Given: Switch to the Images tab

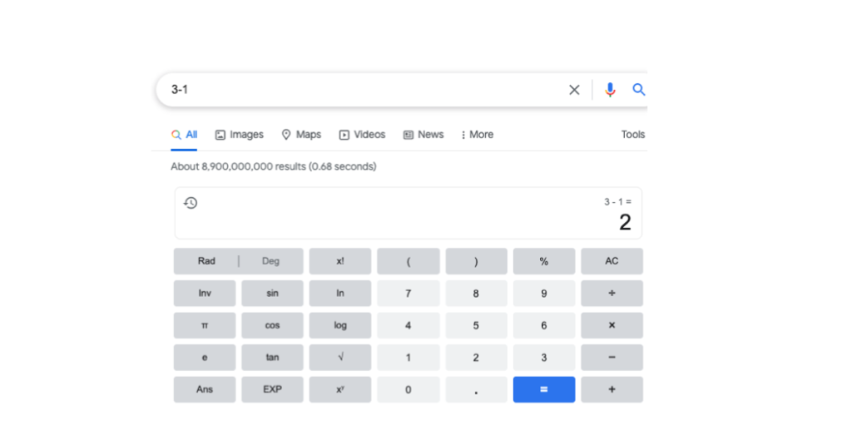Looking at the screenshot, I should point(239,135).
